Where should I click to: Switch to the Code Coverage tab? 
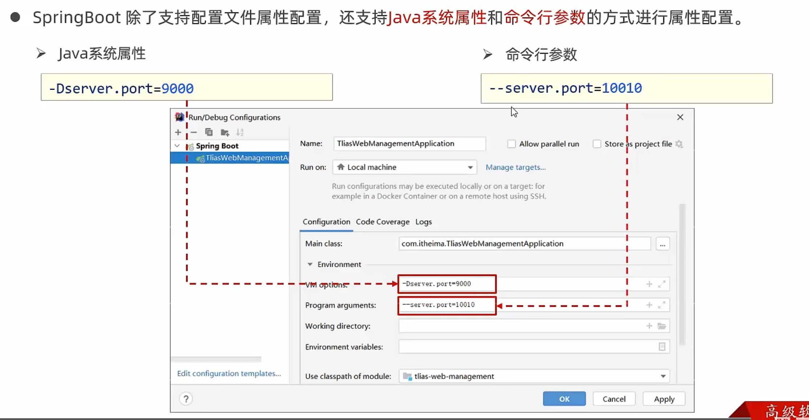[382, 222]
